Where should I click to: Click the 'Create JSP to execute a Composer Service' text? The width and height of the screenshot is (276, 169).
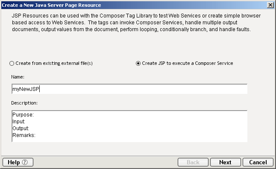[x=188, y=63]
